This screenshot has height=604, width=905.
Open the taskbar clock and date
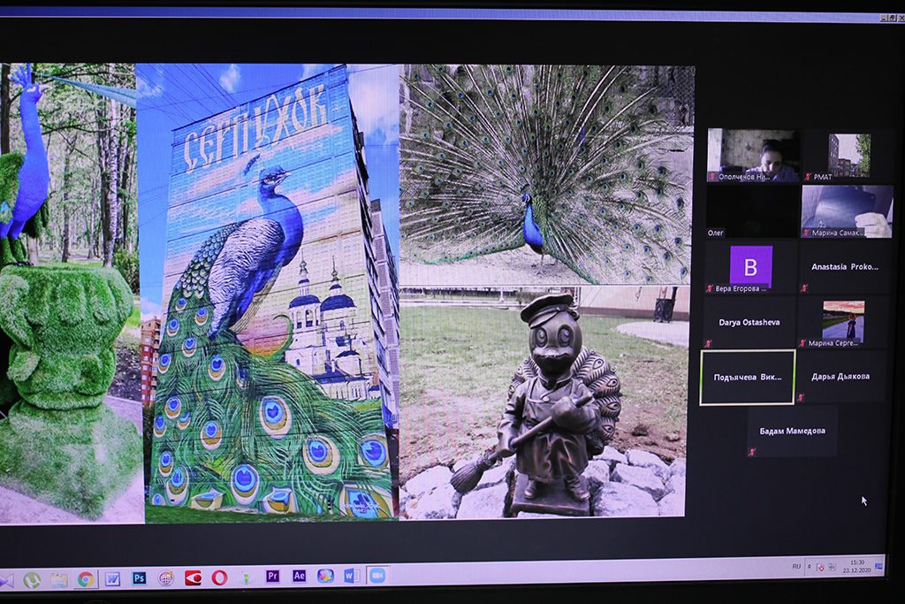(x=856, y=566)
